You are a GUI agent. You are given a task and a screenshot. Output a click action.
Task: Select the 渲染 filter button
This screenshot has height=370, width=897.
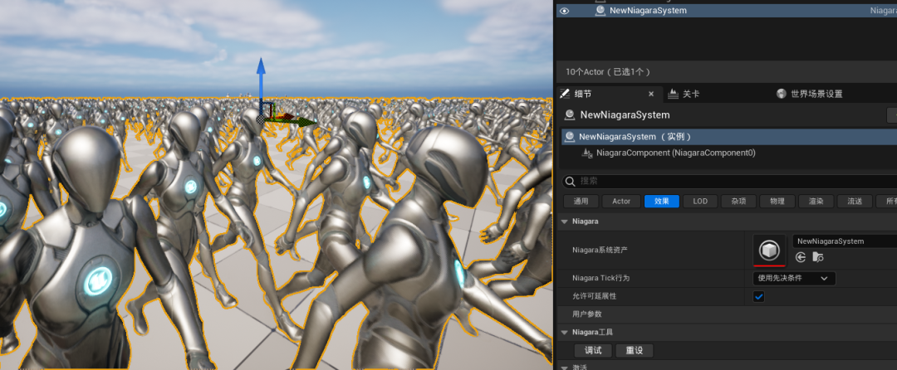(x=816, y=201)
